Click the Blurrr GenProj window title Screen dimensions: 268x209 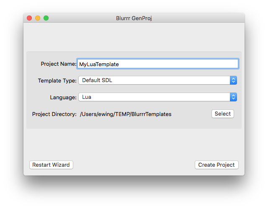(x=134, y=18)
